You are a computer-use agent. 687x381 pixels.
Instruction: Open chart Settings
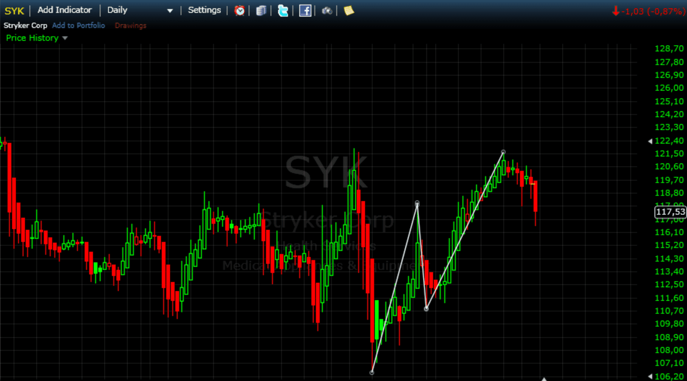(204, 10)
